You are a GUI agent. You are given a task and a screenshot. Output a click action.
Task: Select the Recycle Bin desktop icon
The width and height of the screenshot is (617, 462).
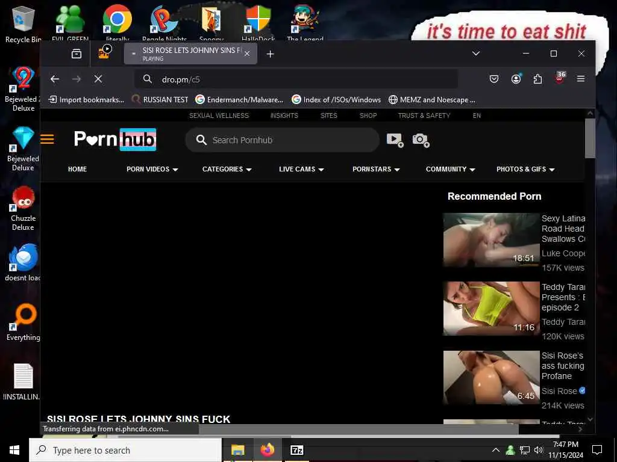pos(23,24)
